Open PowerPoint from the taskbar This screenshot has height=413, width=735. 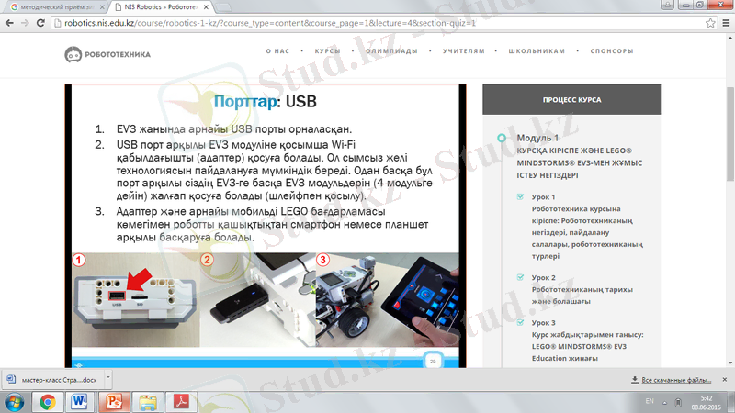(114, 401)
